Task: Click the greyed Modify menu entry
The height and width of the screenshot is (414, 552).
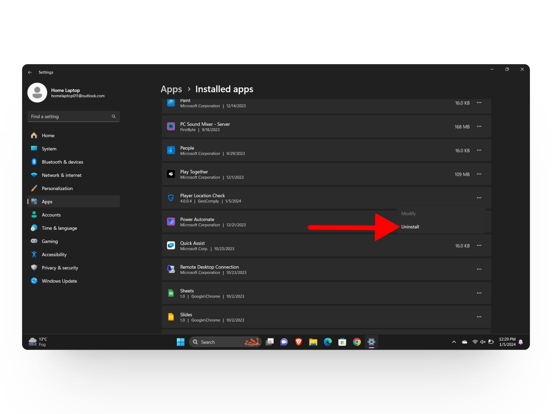Action: (x=408, y=214)
